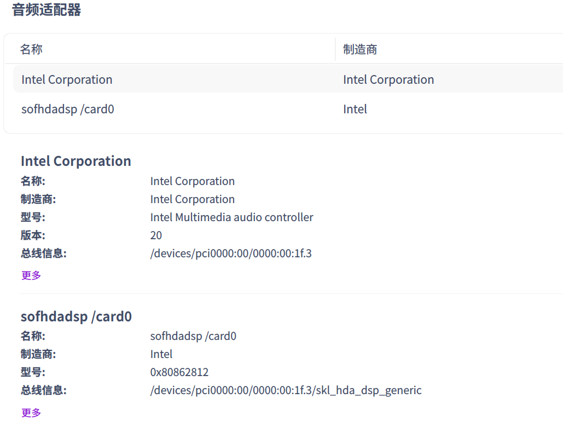Click the 版本: label in Intel Corporation details
Viewport: 563px width, 427px height.
(33, 235)
